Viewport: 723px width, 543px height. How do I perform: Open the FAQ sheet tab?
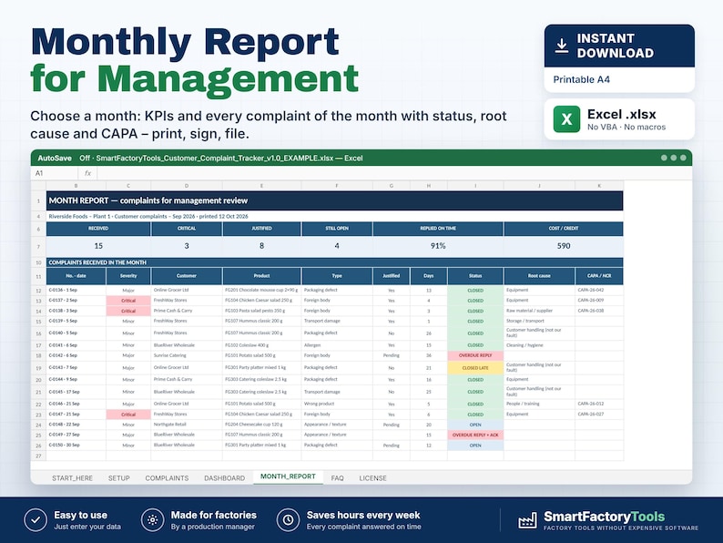(x=338, y=478)
